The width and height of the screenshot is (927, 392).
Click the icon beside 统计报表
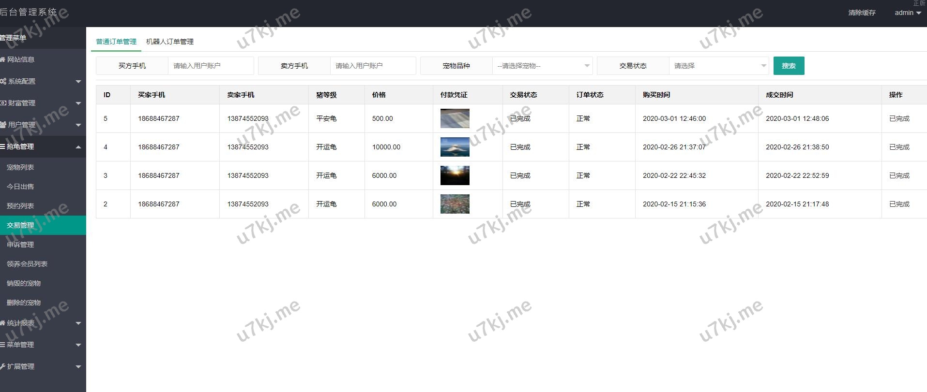(2, 323)
